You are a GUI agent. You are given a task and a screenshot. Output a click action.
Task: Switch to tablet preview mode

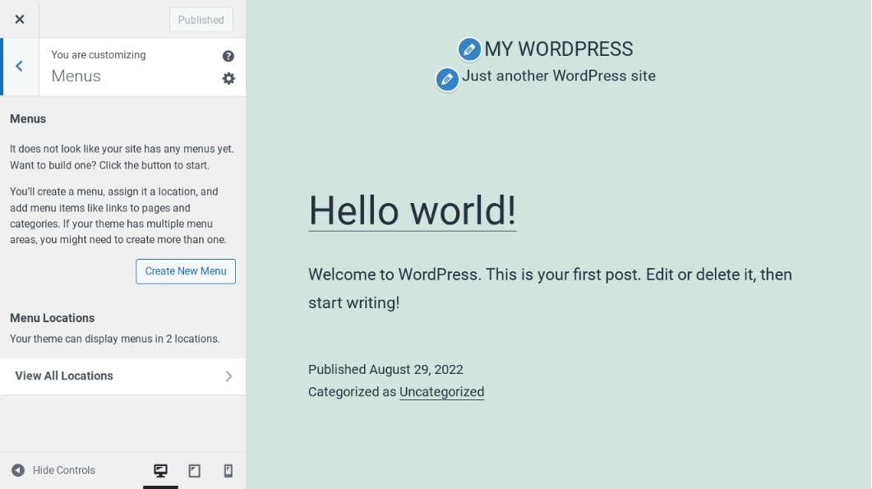[x=195, y=471]
